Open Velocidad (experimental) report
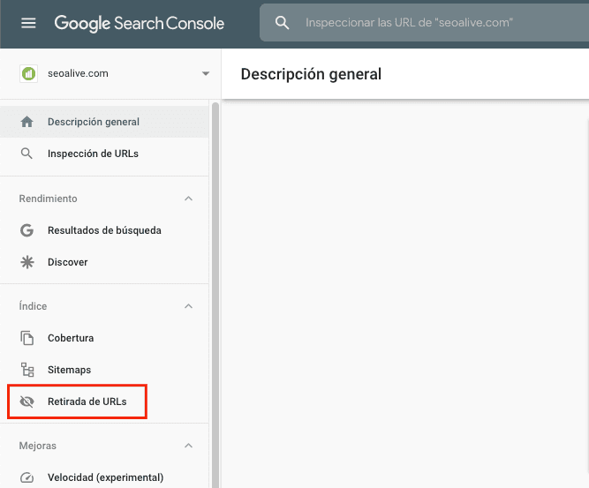 click(x=104, y=477)
